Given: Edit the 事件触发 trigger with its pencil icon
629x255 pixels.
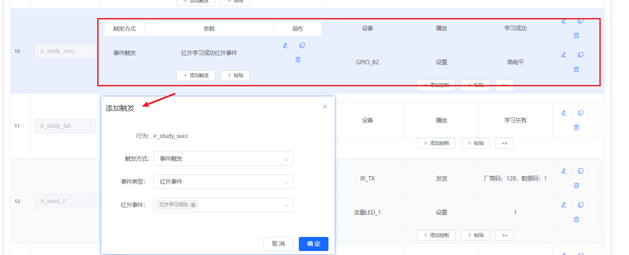Looking at the screenshot, I should pyautogui.click(x=286, y=45).
